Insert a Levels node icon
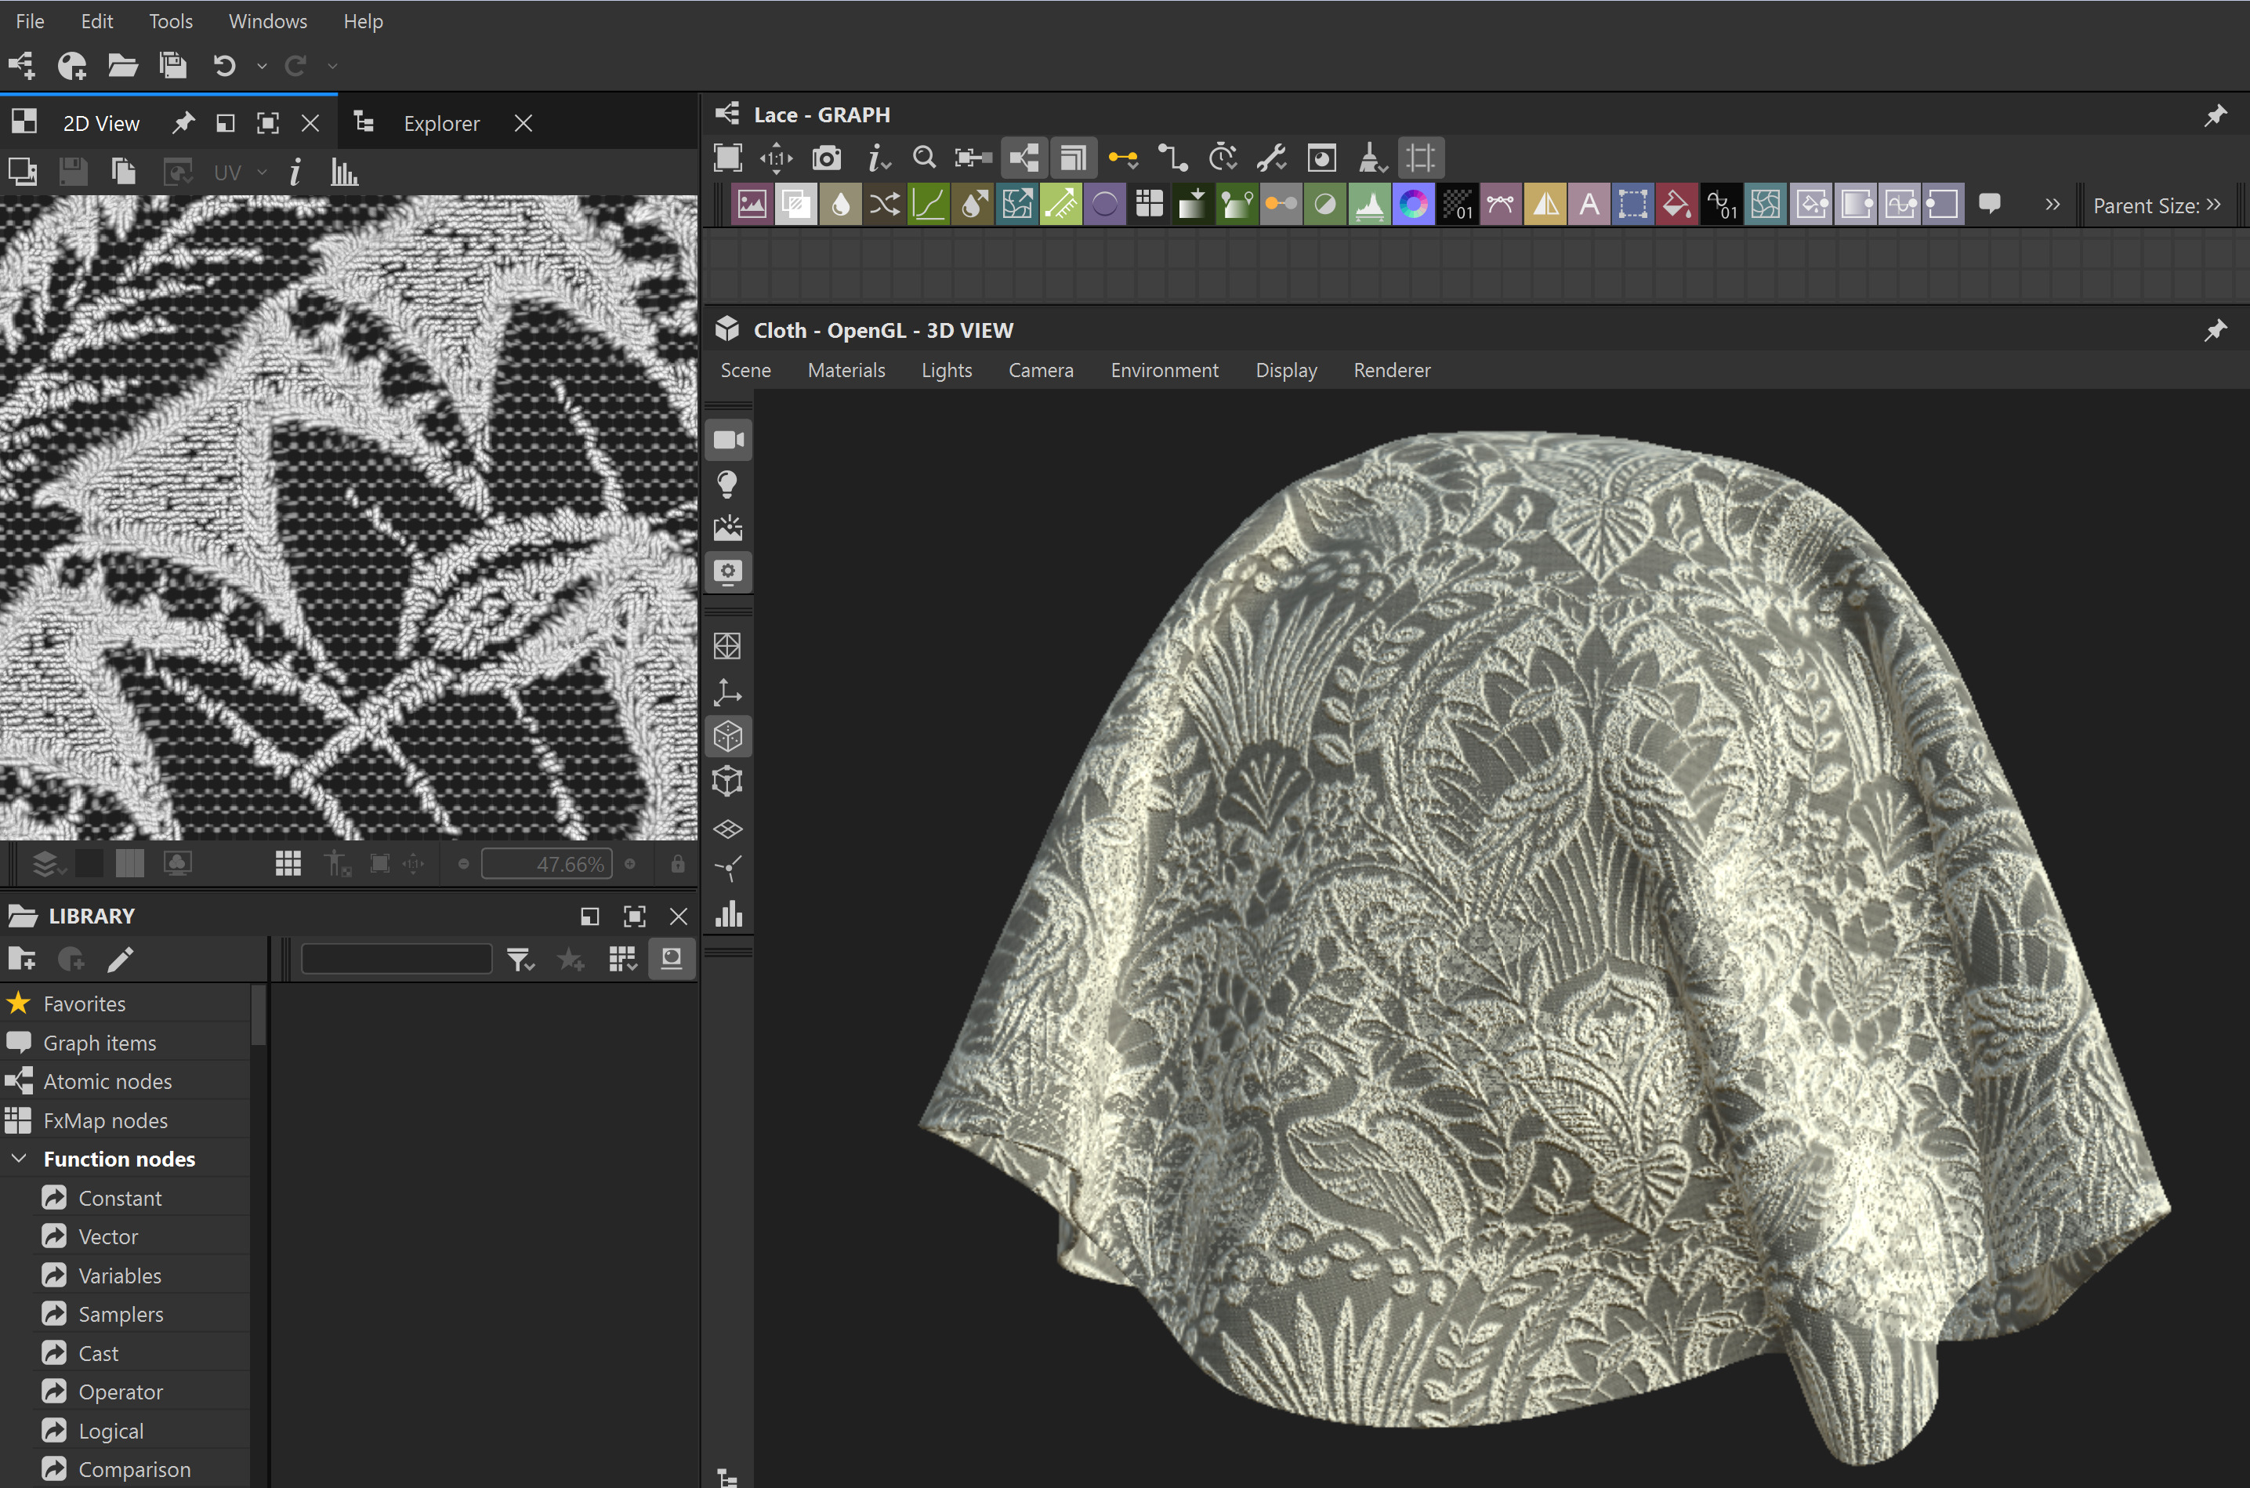2250x1488 pixels. pyautogui.click(x=1369, y=204)
